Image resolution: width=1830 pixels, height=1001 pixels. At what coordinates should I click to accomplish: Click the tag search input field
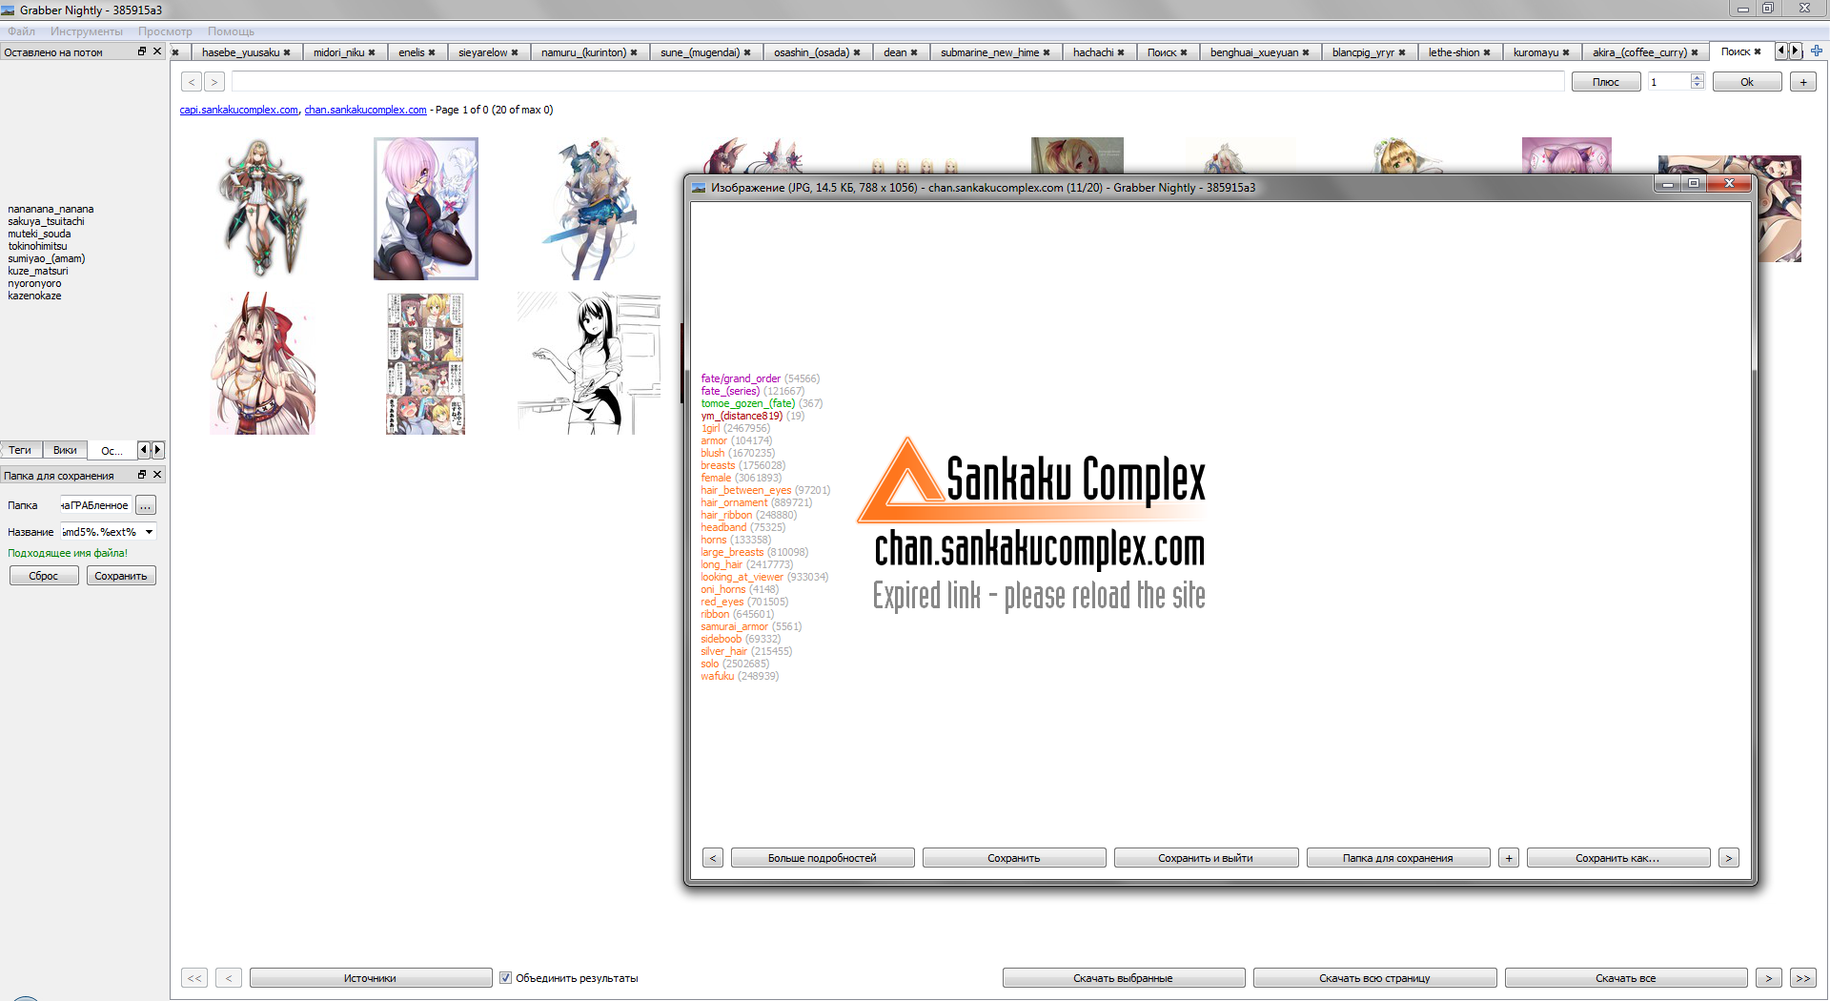pyautogui.click(x=898, y=82)
